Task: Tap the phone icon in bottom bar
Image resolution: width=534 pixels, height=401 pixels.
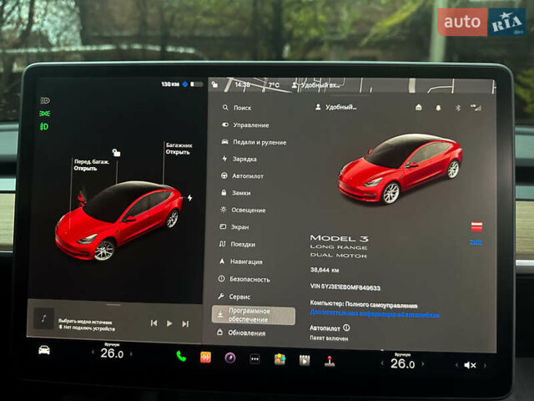Action: pos(181,357)
